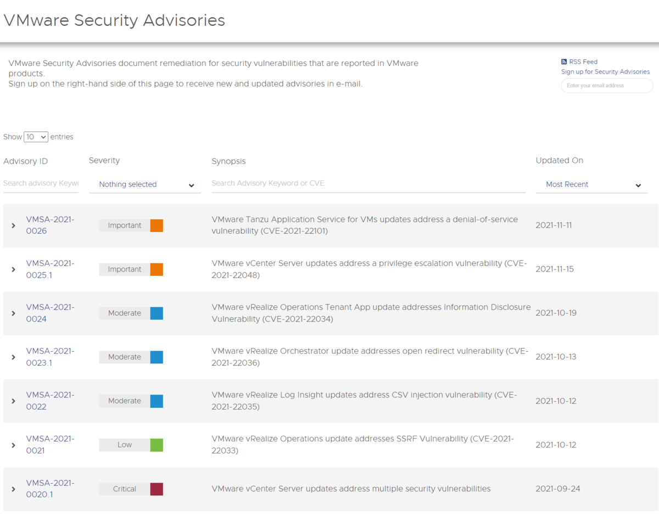The height and width of the screenshot is (514, 659).
Task: Click blue severity swatch for VMSA-2021-0024
Action: click(157, 313)
